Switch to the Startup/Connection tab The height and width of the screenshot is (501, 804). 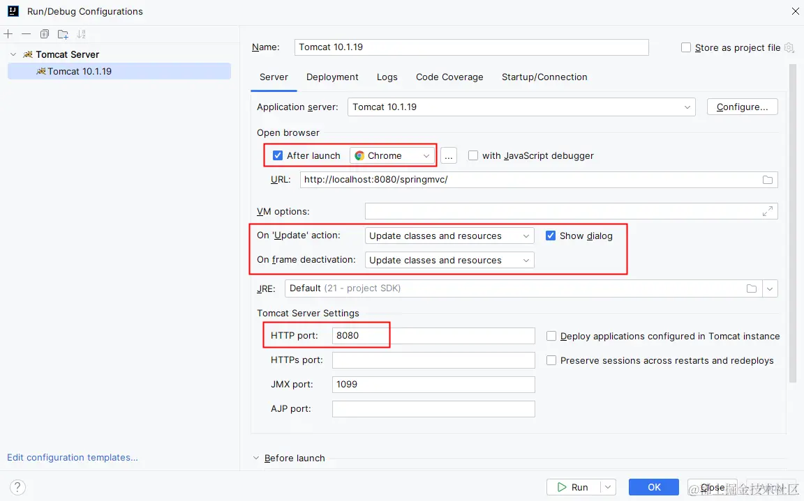coord(544,77)
